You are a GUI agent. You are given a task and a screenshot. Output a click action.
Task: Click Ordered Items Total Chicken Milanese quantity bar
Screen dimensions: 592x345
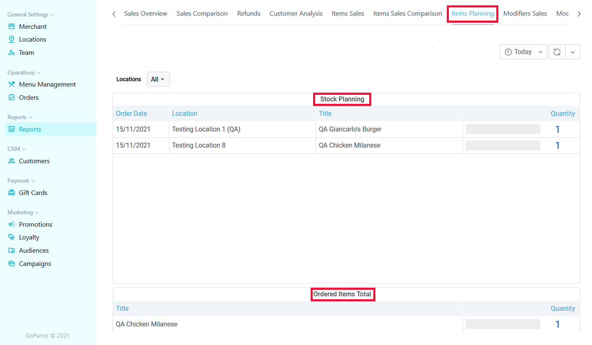[503, 324]
